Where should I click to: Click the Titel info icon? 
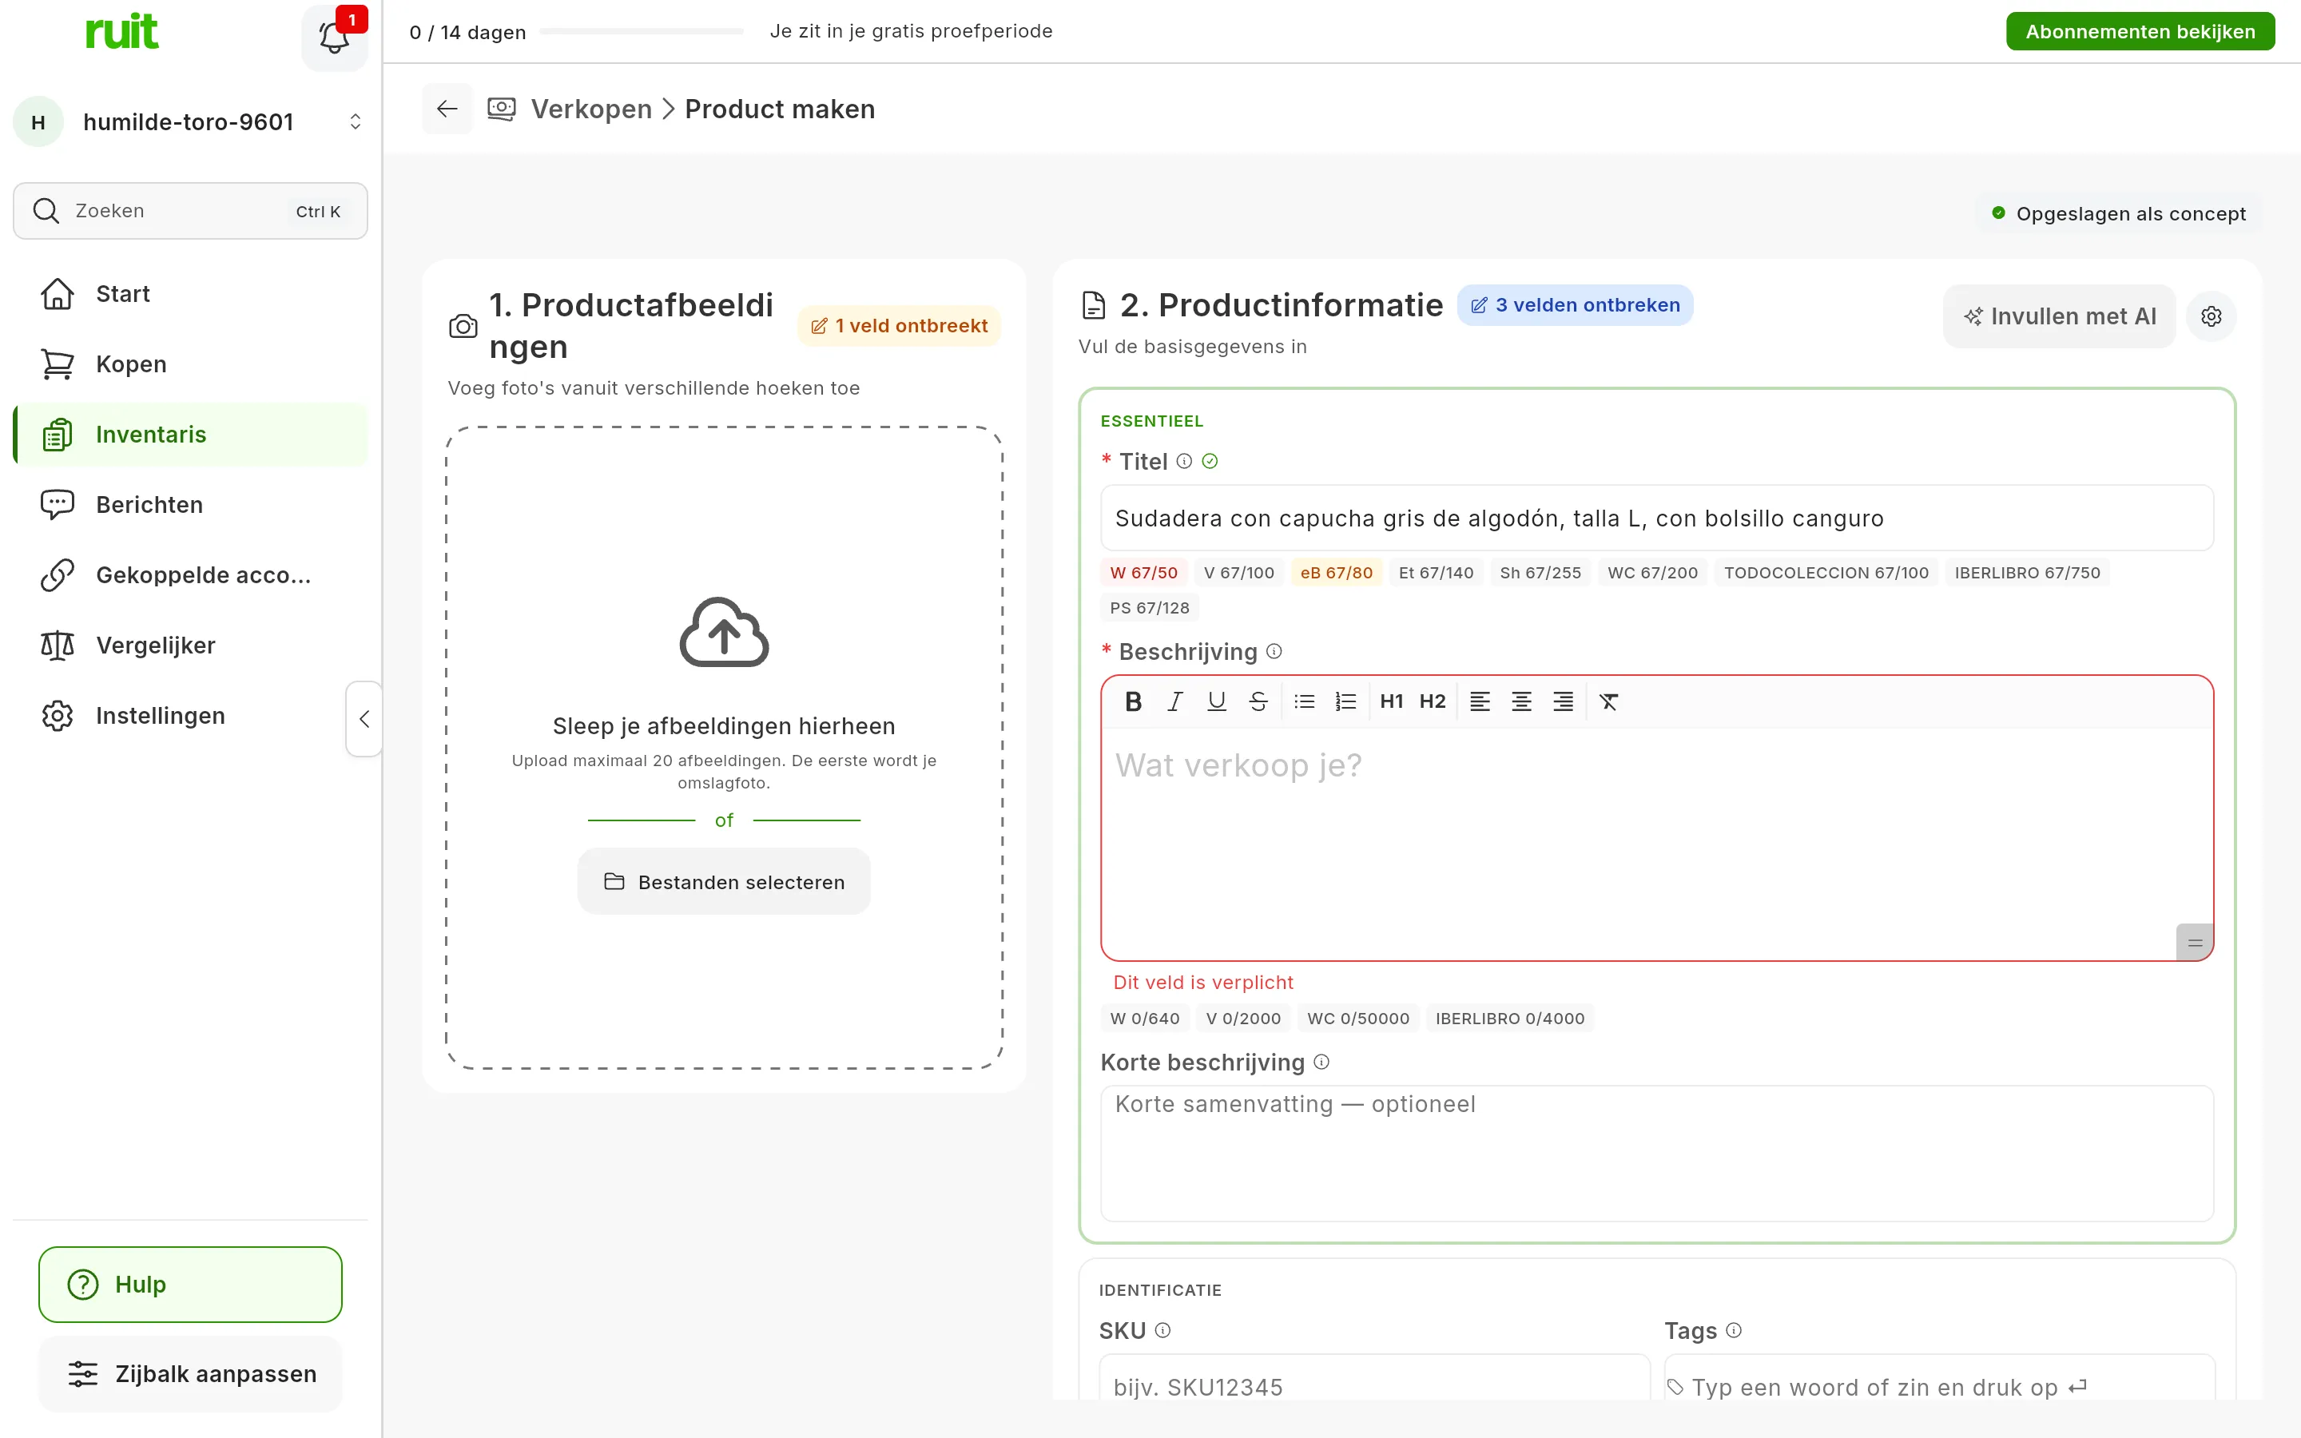[x=1184, y=461]
